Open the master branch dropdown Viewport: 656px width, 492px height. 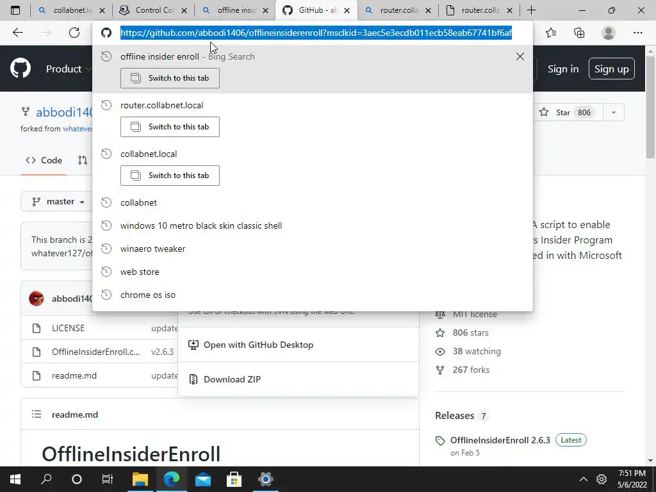click(x=58, y=202)
